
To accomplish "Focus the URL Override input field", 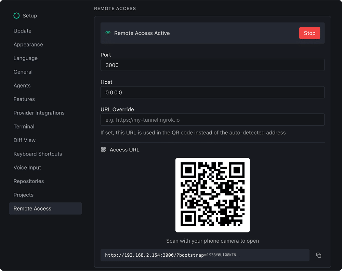I will pos(212,120).
